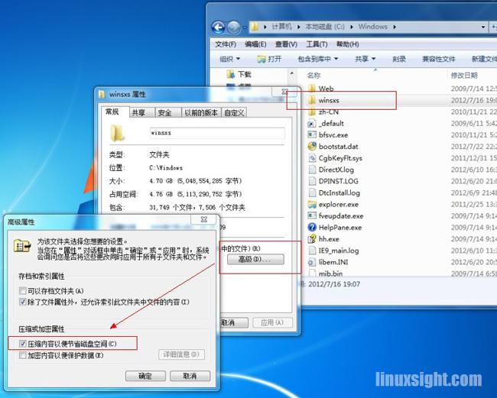The image size is (497, 398).
Task: Switch to the 以前的版本 tab
Action: [201, 113]
